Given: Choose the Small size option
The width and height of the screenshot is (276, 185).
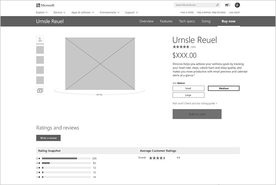Looking at the screenshot, I should (x=188, y=88).
